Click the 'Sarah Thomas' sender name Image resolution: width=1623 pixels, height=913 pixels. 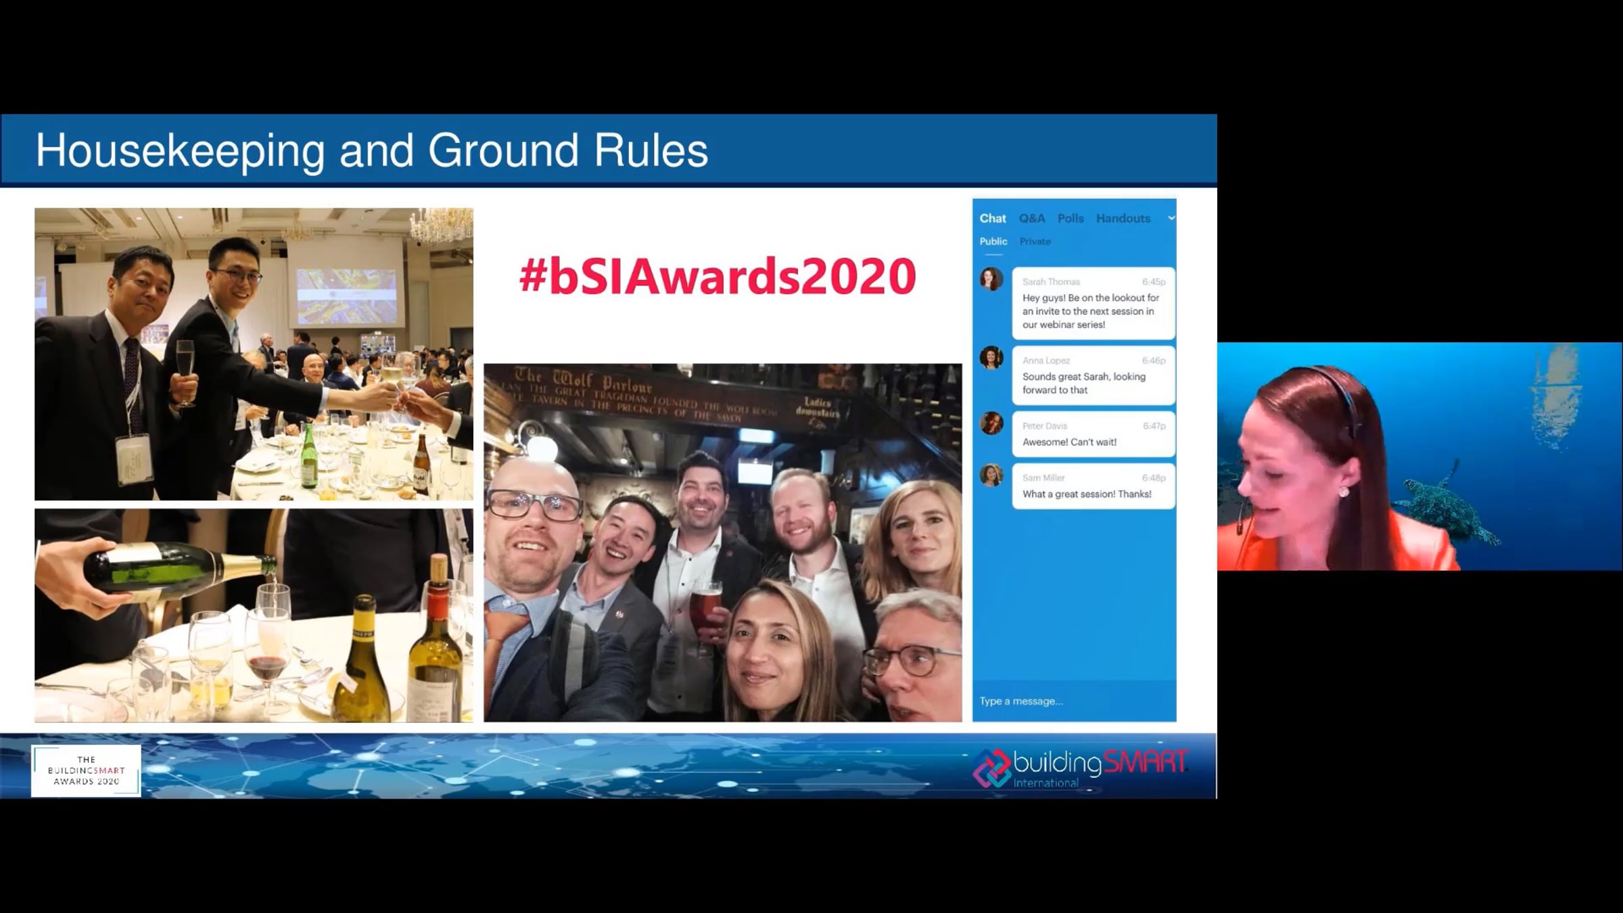coord(1051,282)
